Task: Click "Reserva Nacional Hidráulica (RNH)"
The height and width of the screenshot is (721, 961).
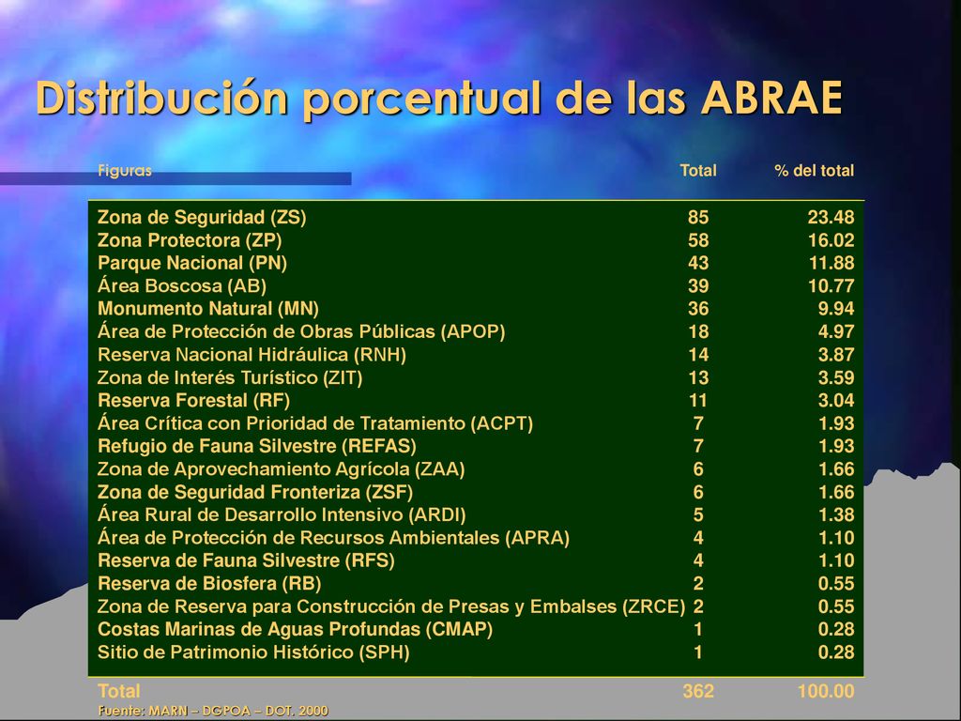Action: [x=252, y=354]
